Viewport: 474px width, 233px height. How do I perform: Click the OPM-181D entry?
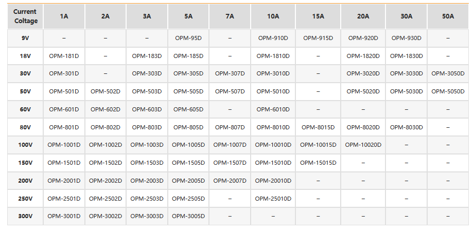[x=64, y=56]
